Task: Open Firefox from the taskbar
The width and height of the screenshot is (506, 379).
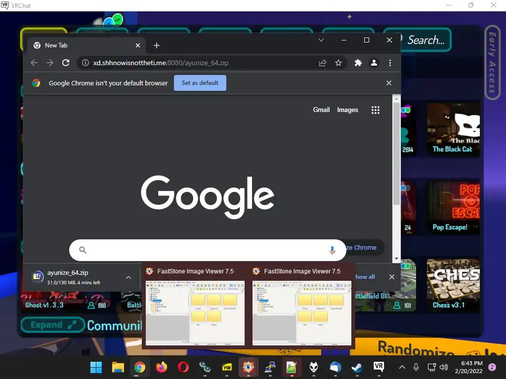Action: click(162, 367)
